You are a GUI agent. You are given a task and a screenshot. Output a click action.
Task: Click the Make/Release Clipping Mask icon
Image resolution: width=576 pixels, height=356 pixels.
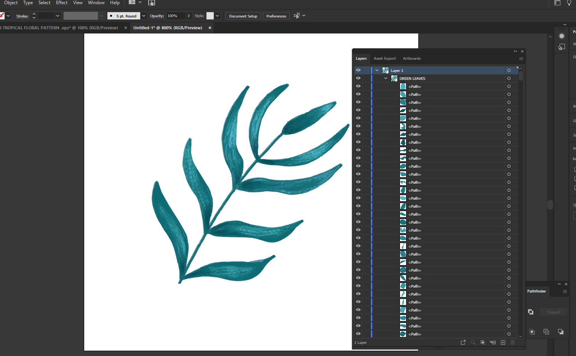click(x=483, y=342)
